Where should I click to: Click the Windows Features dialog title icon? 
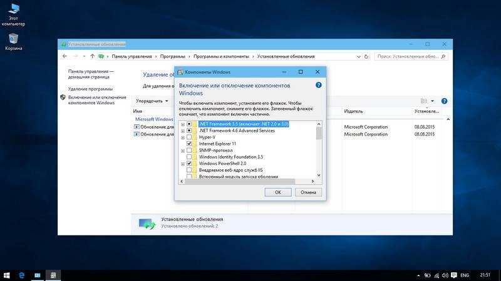tap(180, 72)
